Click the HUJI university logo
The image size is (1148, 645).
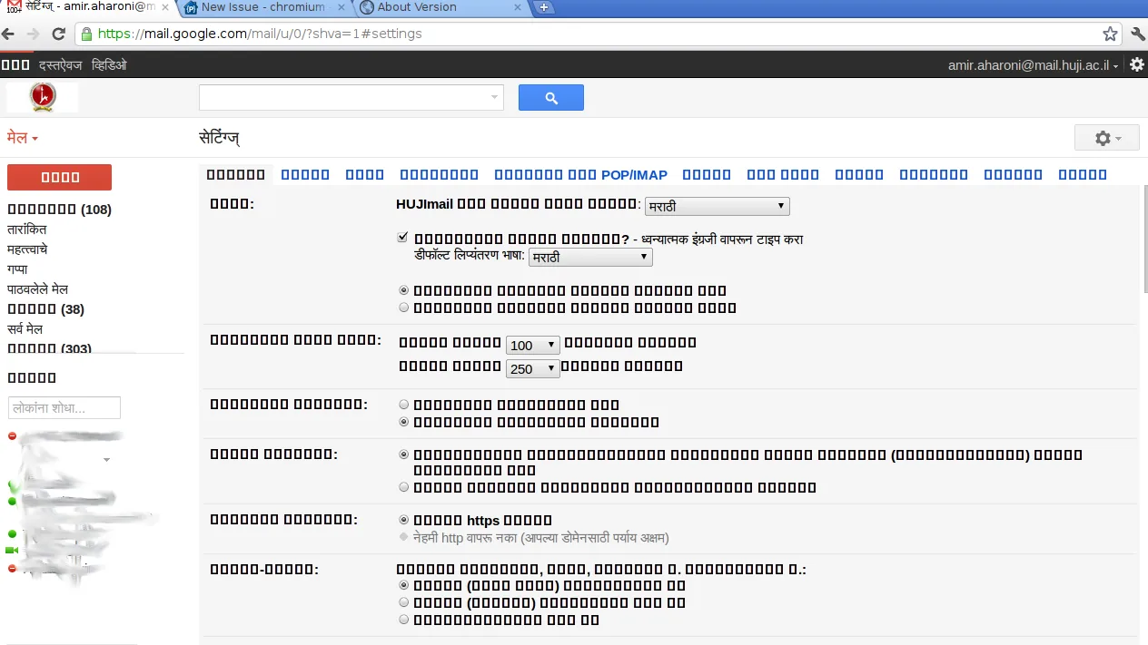42,97
